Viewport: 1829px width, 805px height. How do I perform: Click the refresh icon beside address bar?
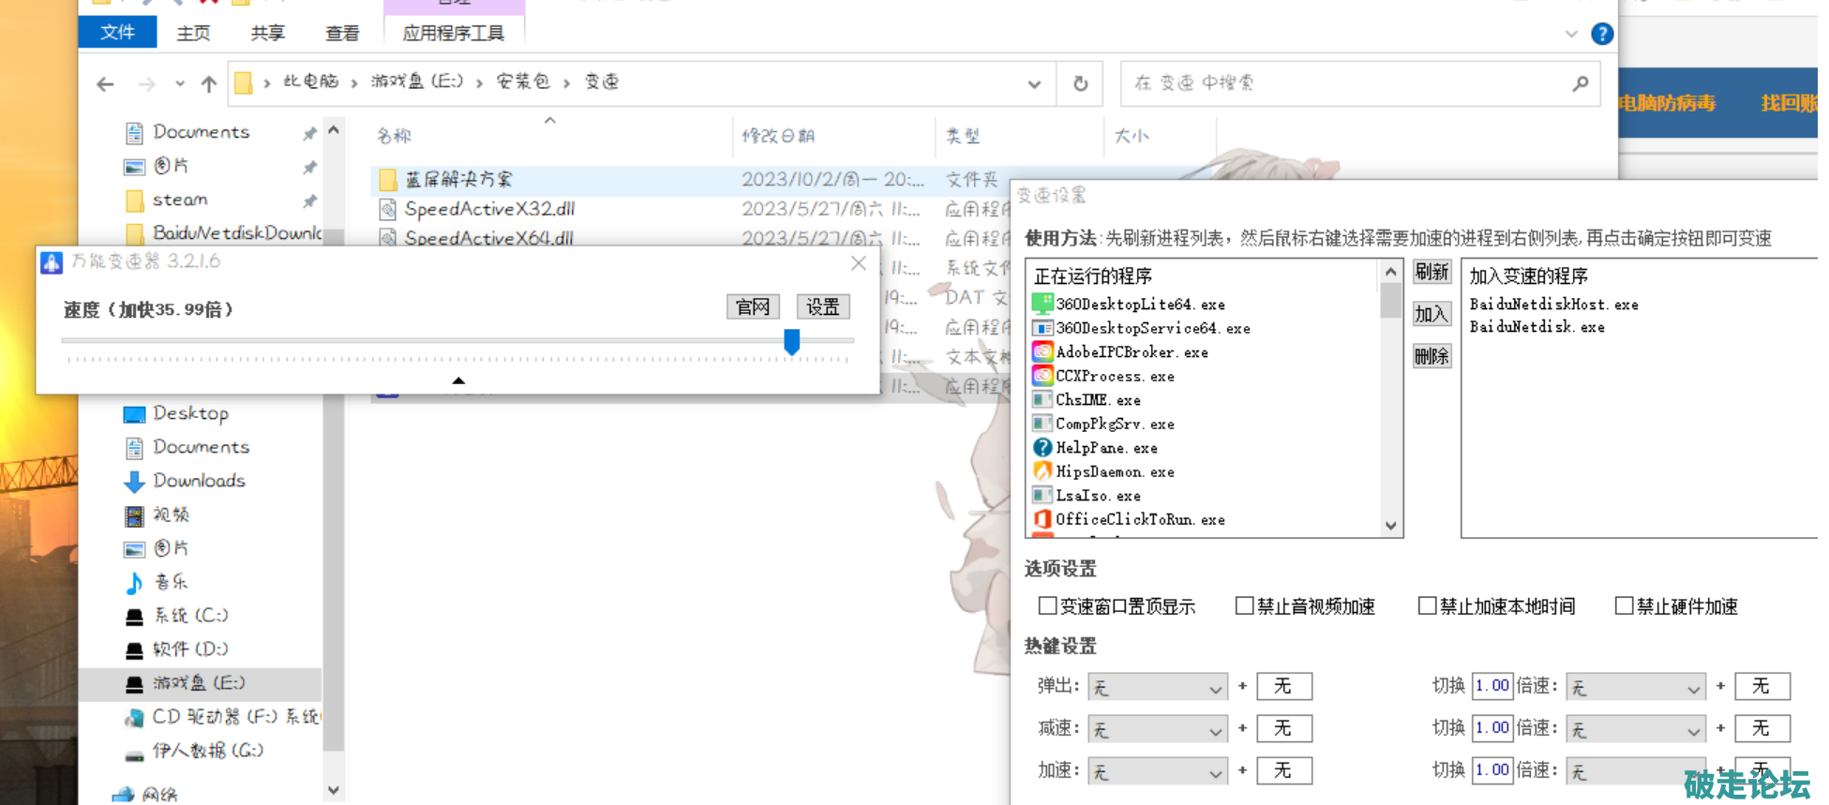click(1080, 83)
